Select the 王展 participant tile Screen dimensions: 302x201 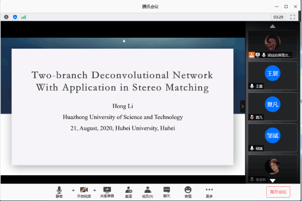[x=273, y=75]
